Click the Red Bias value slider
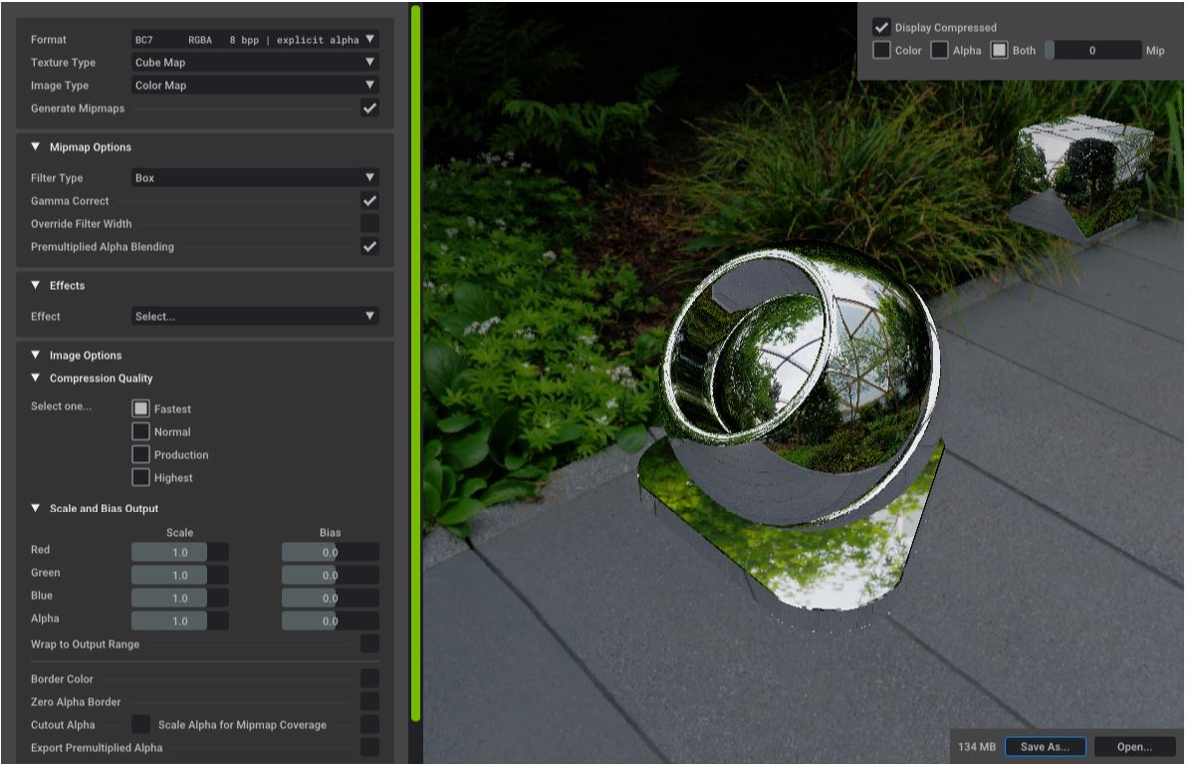 click(x=331, y=553)
